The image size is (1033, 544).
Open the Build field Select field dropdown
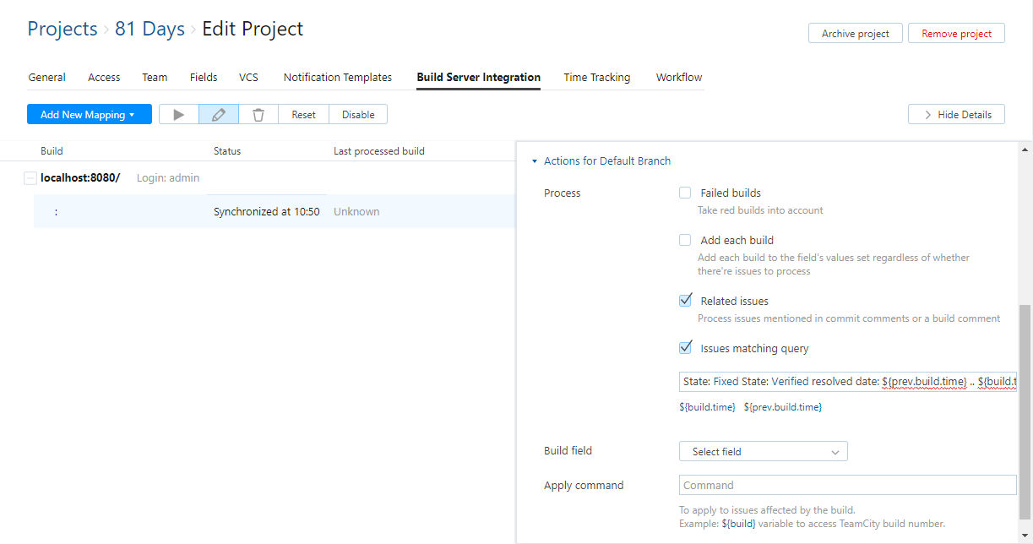pyautogui.click(x=763, y=452)
